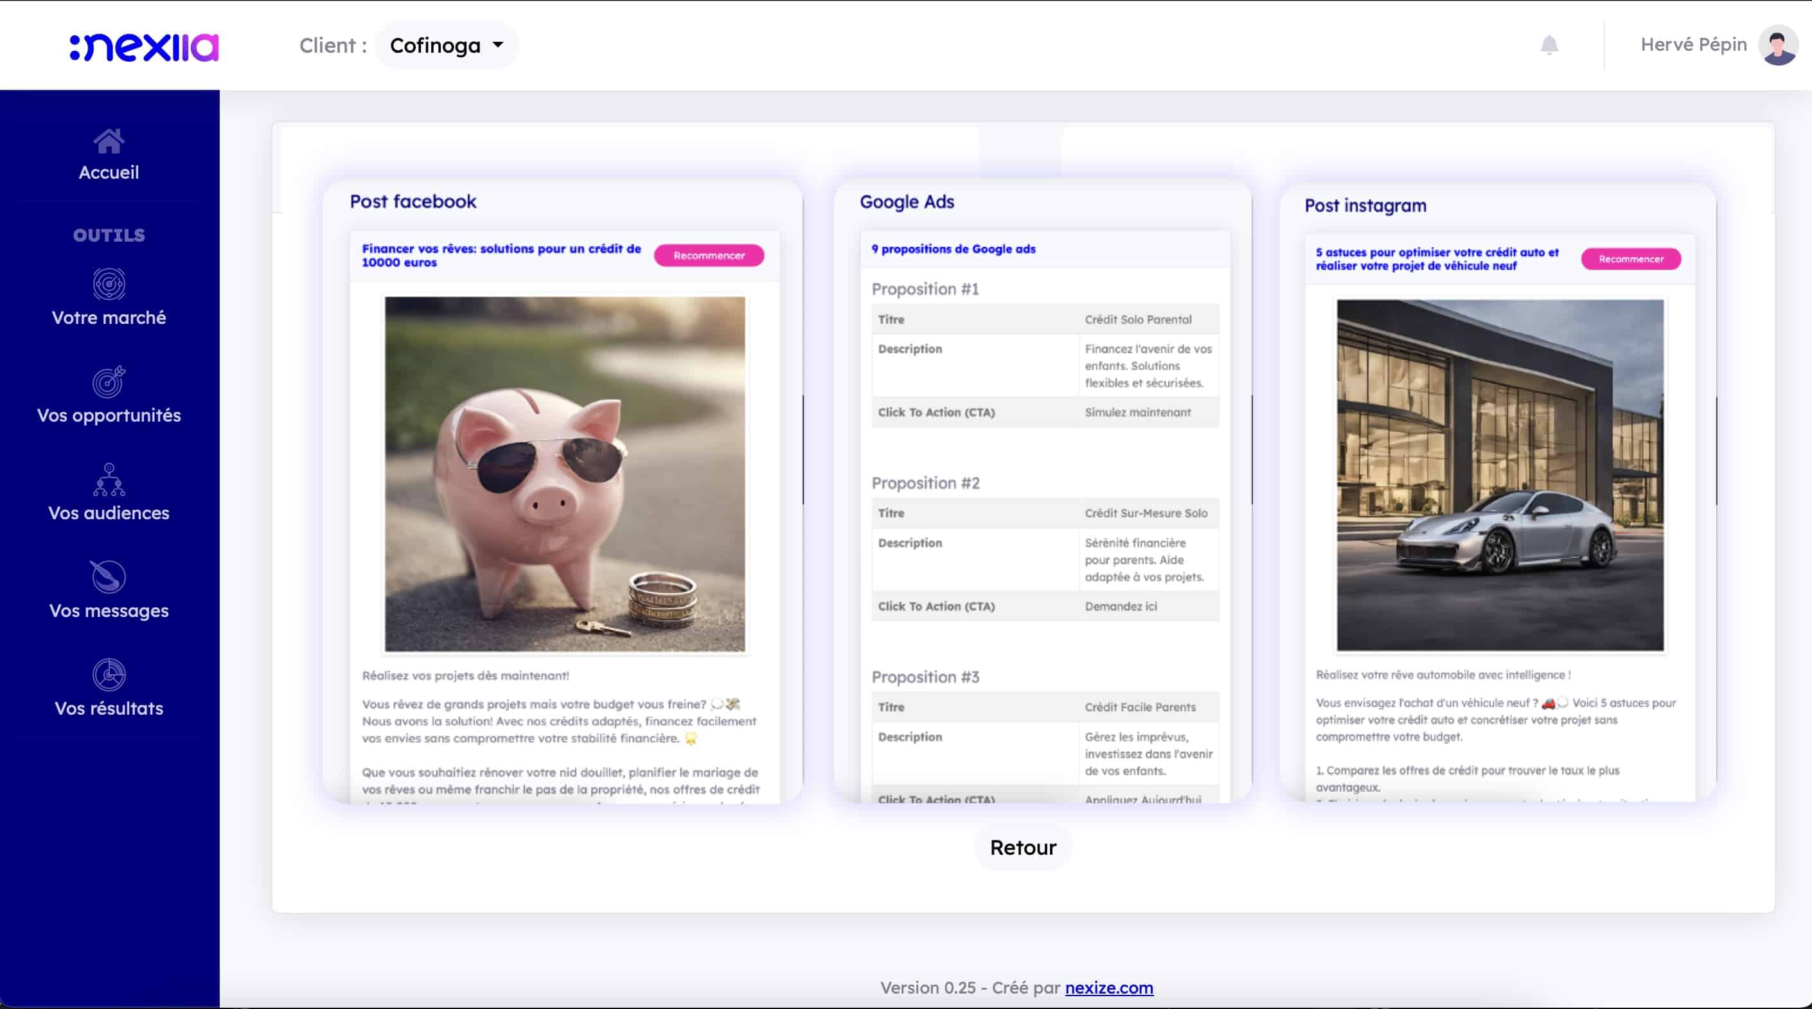Select the 'Crédit Facile Parents' title cell

(1149, 707)
